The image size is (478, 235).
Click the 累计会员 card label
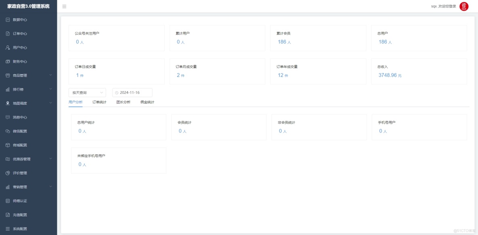[283, 33]
